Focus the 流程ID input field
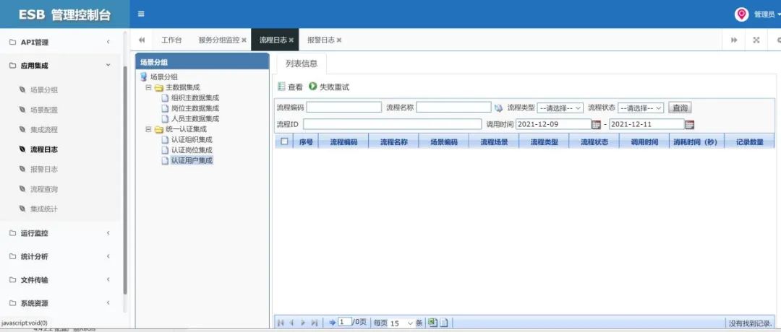Screen dimensions: 781x332 [x=393, y=124]
